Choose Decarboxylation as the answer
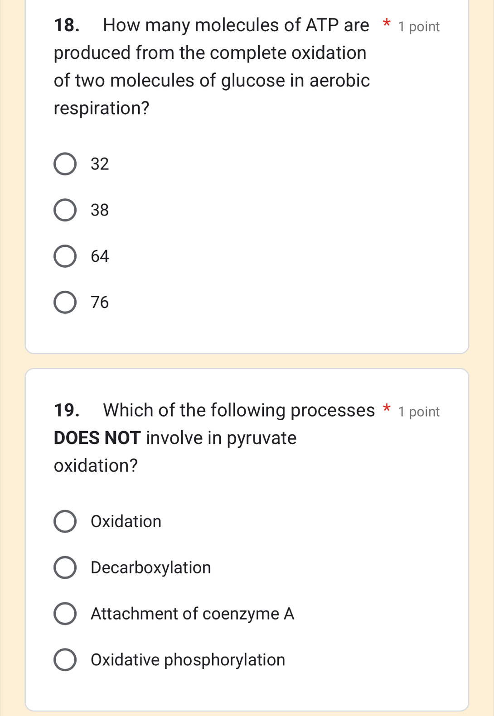Image resolution: width=494 pixels, height=716 pixels. [64, 568]
